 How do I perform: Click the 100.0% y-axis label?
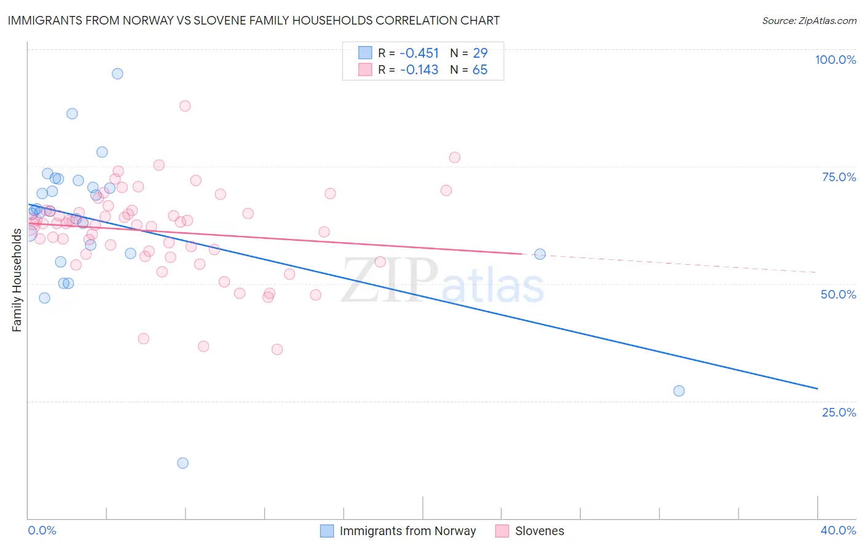(836, 60)
